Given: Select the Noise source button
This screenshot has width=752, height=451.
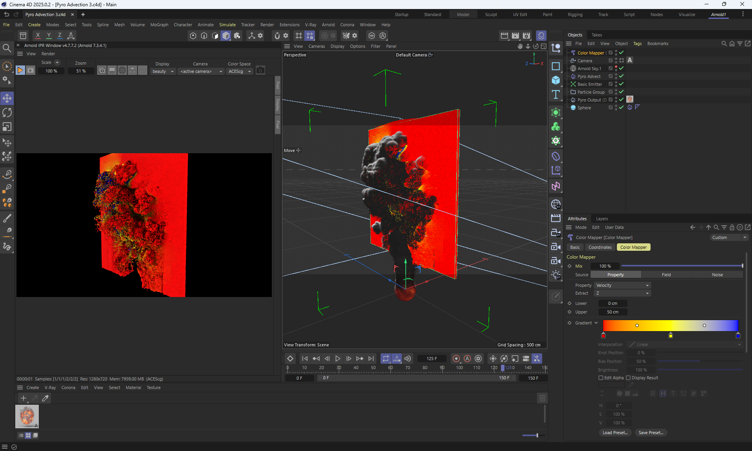Looking at the screenshot, I should (x=717, y=275).
